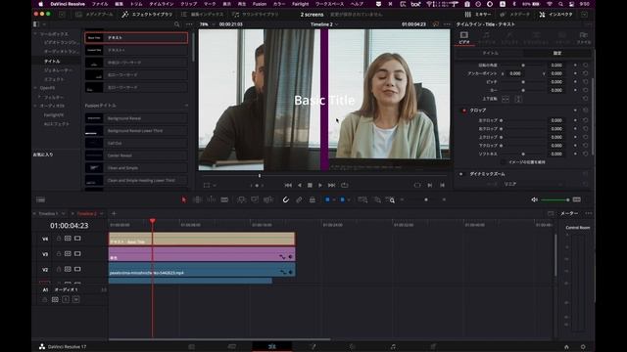Toggle Loop playback button

(x=344, y=185)
